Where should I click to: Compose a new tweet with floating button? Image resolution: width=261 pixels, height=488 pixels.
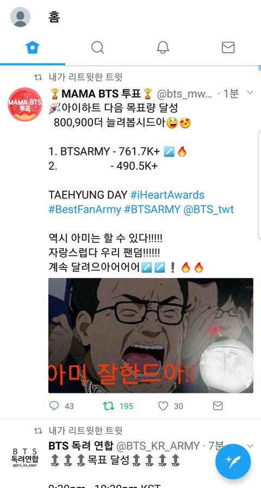[x=233, y=461]
